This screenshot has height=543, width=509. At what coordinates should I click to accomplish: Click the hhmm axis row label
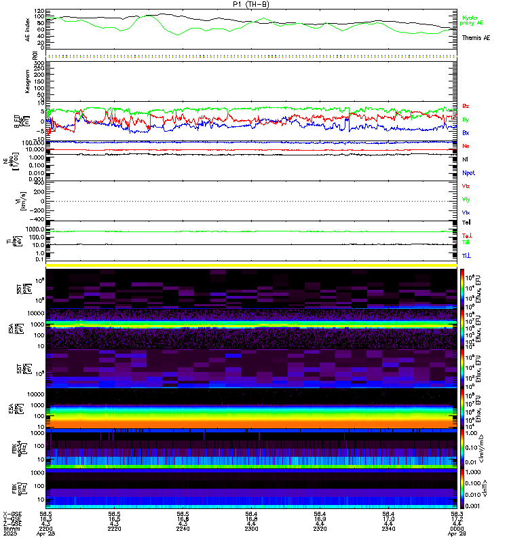click(12, 529)
